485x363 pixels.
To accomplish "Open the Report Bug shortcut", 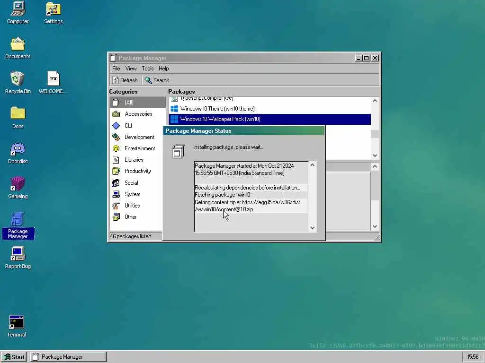I will (x=18, y=258).
